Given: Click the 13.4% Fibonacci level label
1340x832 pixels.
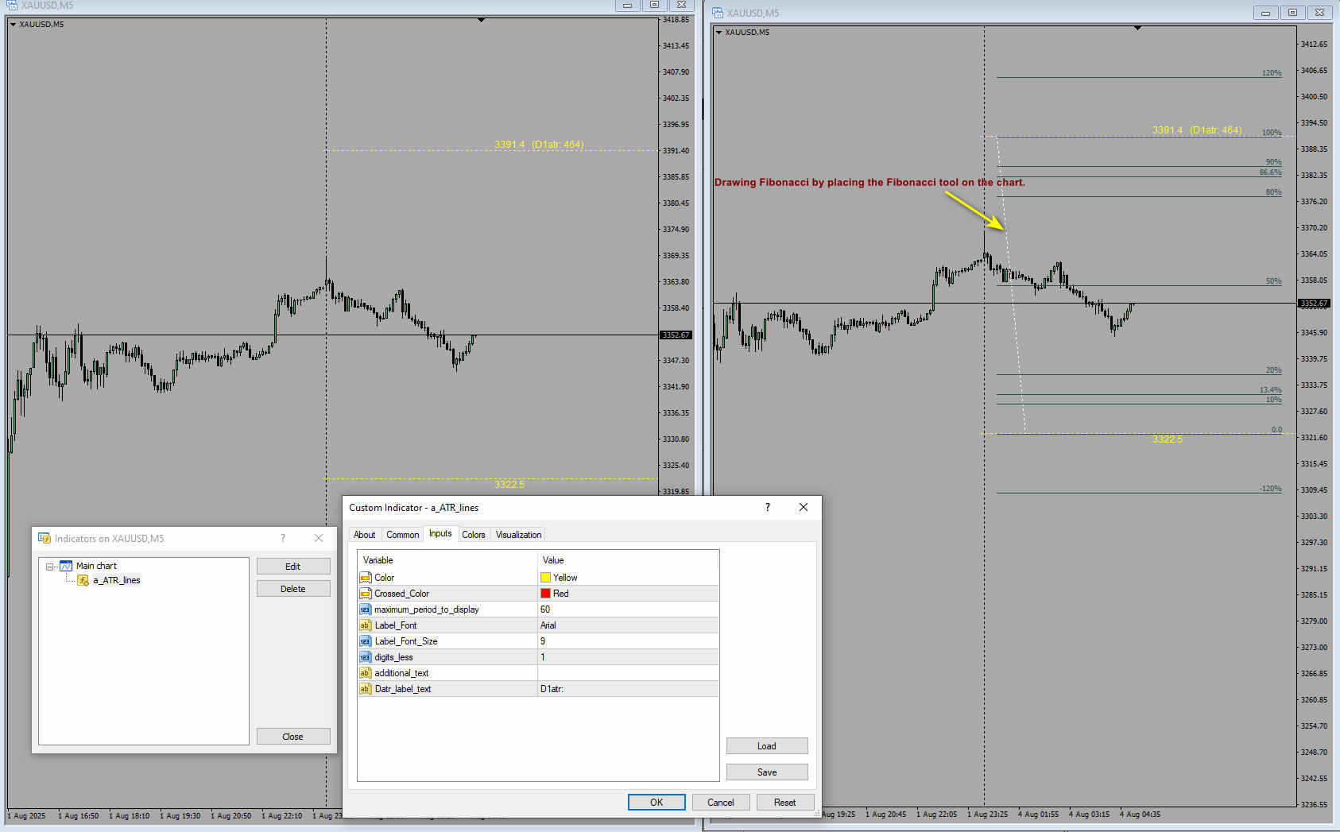Looking at the screenshot, I should click(1270, 390).
